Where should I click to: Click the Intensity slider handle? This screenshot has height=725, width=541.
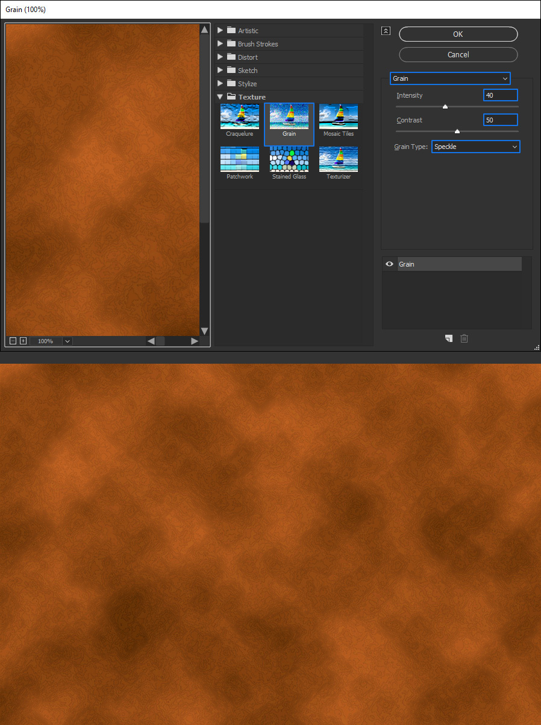tap(445, 107)
